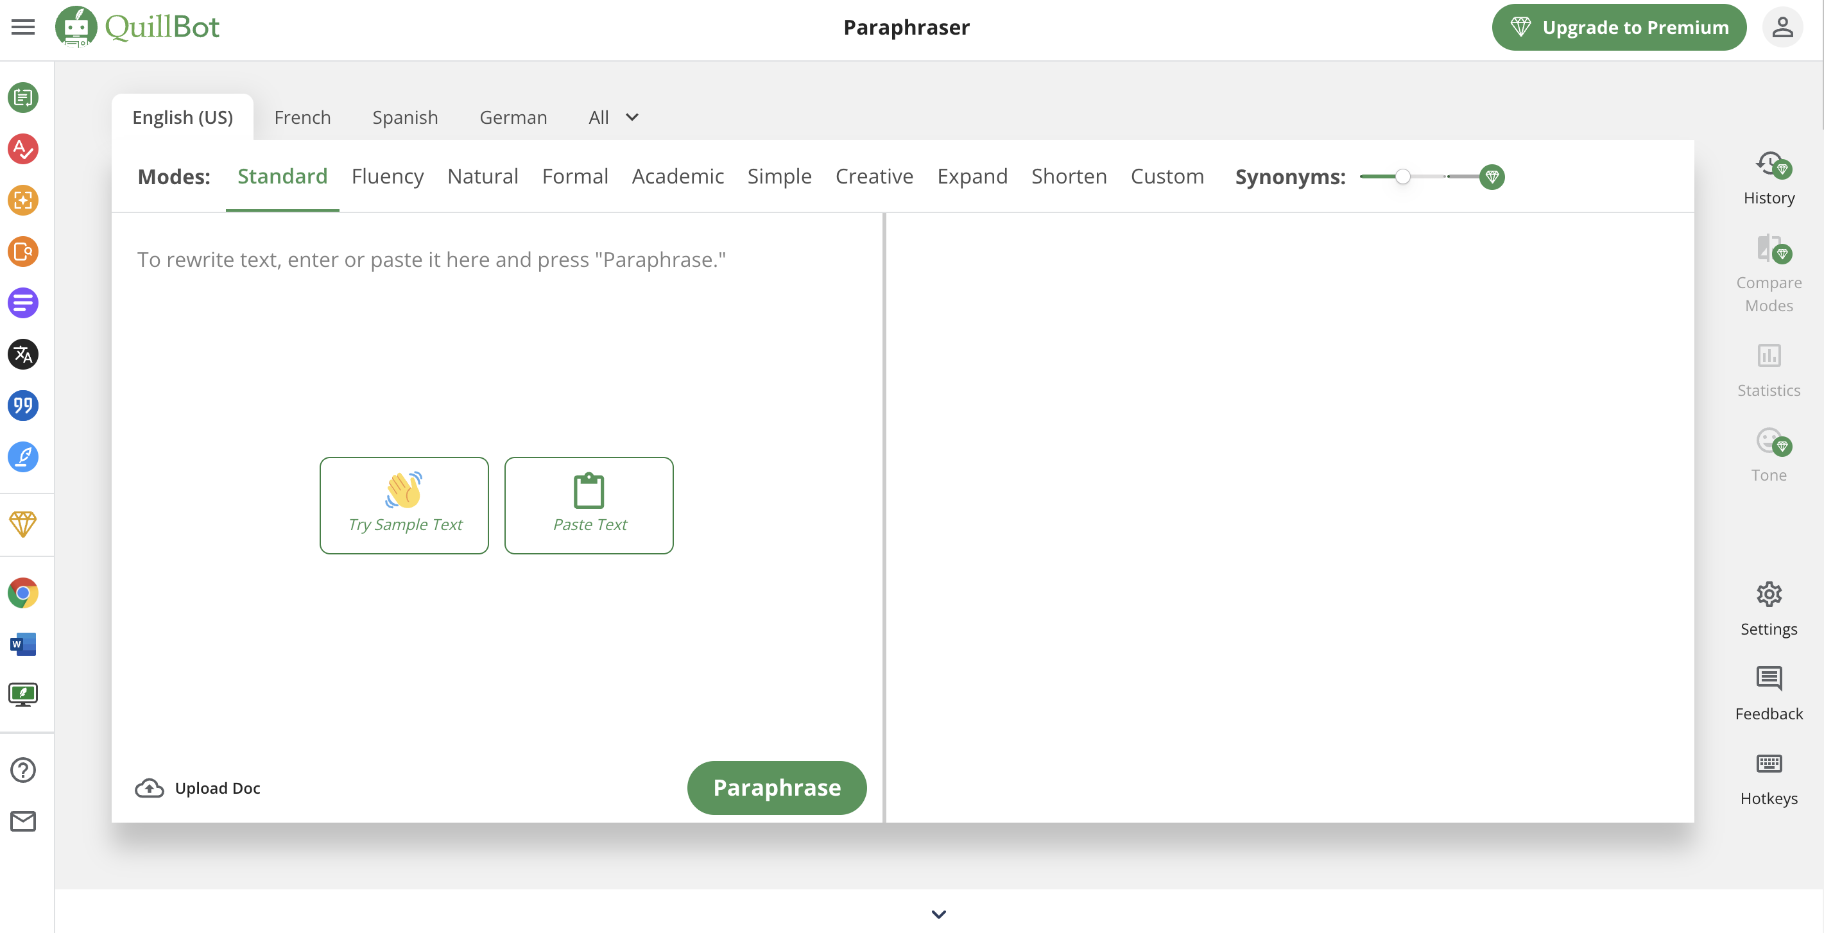Click the Premium diamond icon in sidebar
Screen dimensions: 1824x933
[x=23, y=524]
